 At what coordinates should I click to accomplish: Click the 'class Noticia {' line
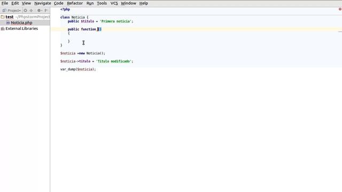[x=74, y=17]
